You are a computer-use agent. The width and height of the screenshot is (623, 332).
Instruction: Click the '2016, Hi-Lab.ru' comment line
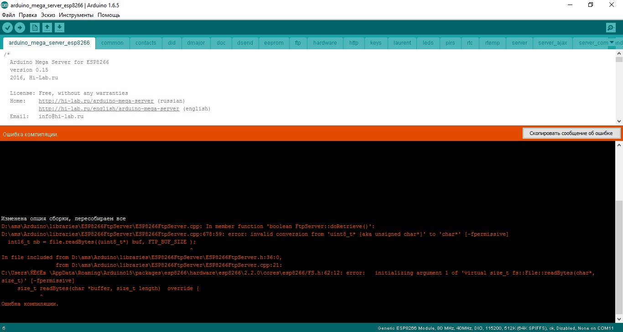point(34,78)
